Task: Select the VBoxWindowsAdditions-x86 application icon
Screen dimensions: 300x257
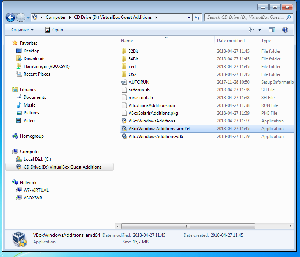Action: [124, 136]
